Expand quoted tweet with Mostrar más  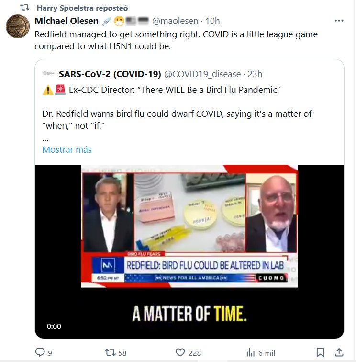(67, 149)
